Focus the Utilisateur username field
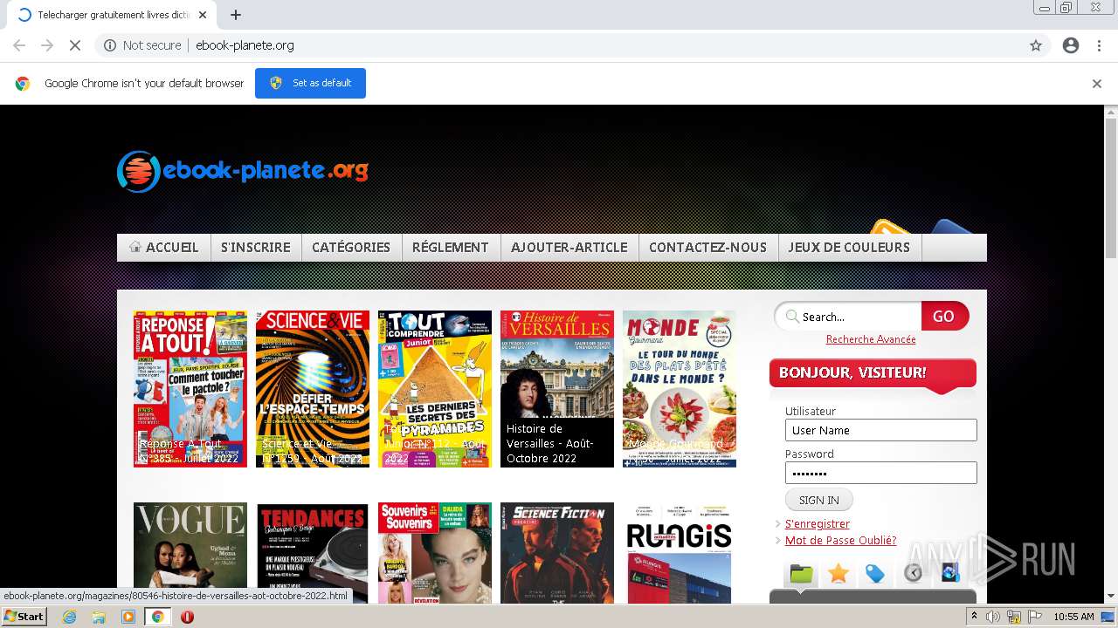The height and width of the screenshot is (628, 1118). 880,430
